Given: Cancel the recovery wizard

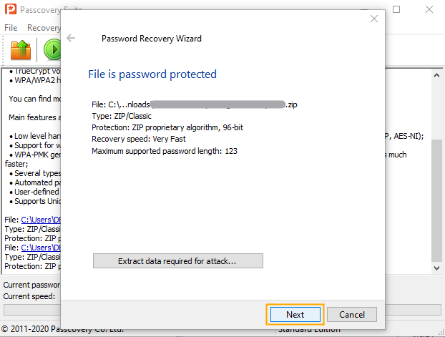Looking at the screenshot, I should (x=352, y=314).
